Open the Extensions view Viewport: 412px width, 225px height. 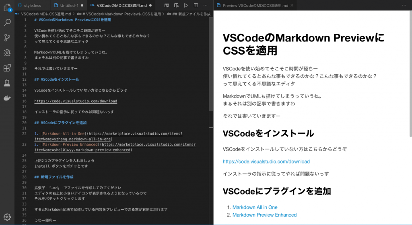coord(7,68)
